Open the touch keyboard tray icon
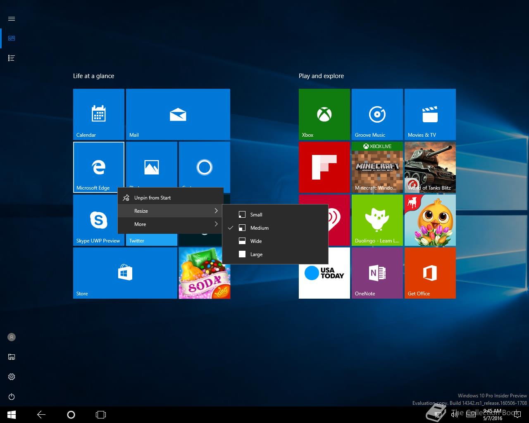529x423 pixels. pyautogui.click(x=471, y=415)
